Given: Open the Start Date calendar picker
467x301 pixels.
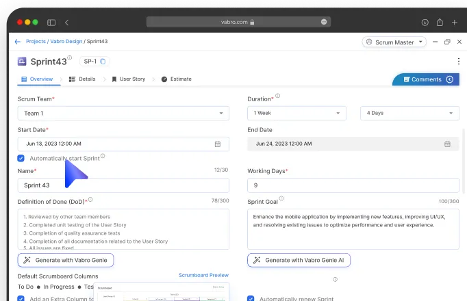Looking at the screenshot, I should [218, 144].
